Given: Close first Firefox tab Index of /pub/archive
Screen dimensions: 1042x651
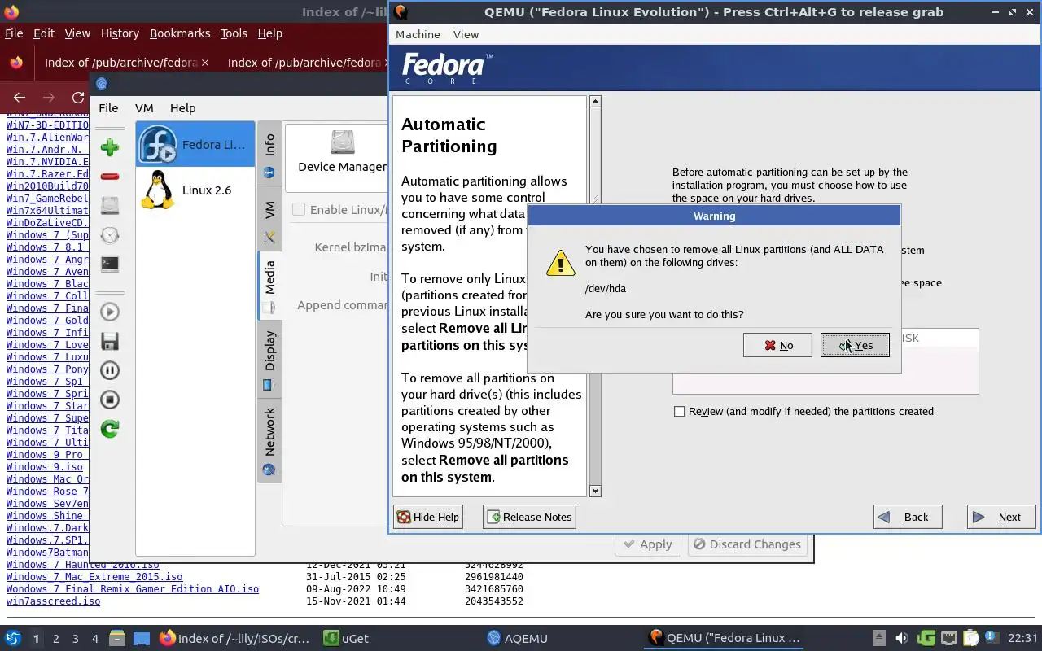Looking at the screenshot, I should tap(205, 63).
